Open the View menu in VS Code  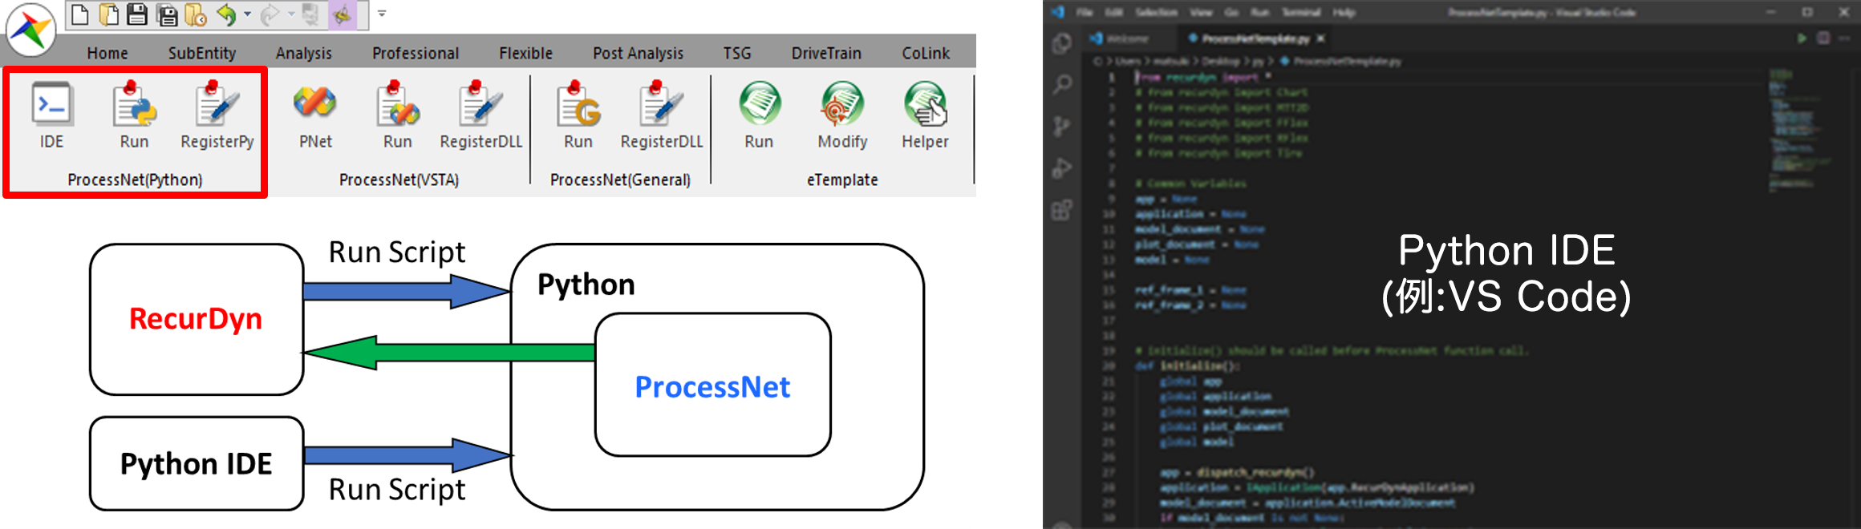pos(1201,12)
